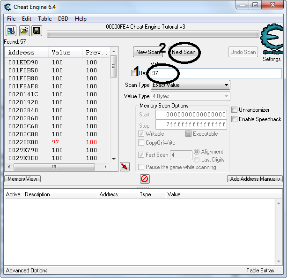The height and width of the screenshot is (278, 287).
Task: Click results list scroll-up arrow
Action: pos(114,51)
